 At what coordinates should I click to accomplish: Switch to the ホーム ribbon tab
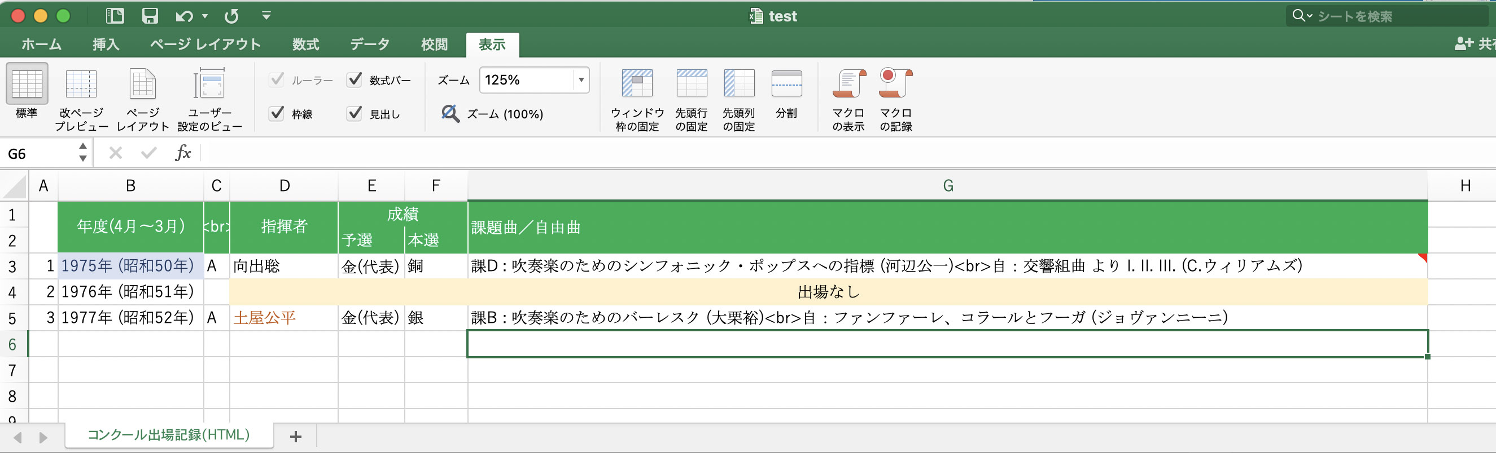tap(41, 44)
